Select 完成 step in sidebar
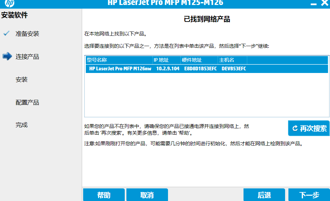330x201 pixels. [22, 125]
